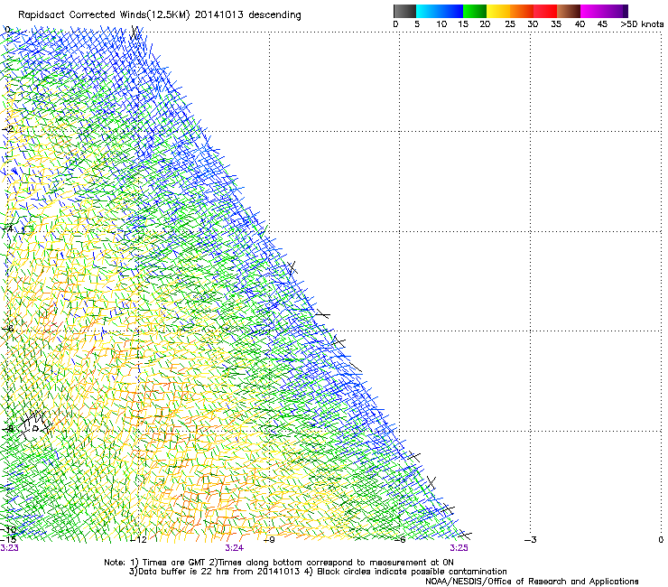The width and height of the screenshot is (668, 587).
Task: Click the purple time label '3:25'
Action: (459, 548)
